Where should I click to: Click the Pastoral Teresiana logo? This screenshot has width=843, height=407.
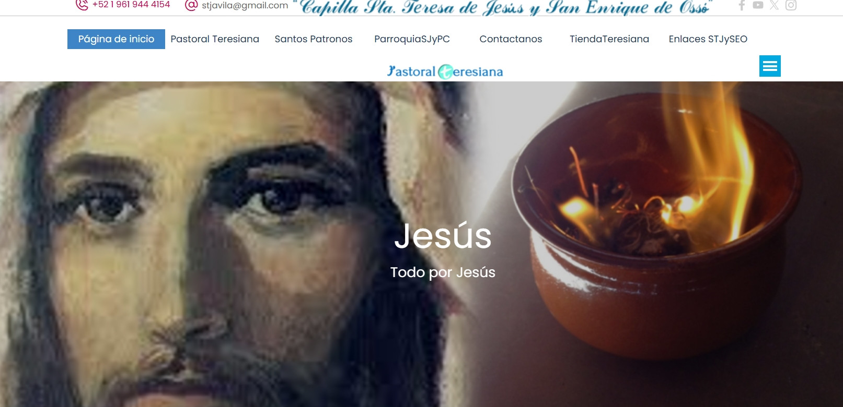pyautogui.click(x=445, y=71)
